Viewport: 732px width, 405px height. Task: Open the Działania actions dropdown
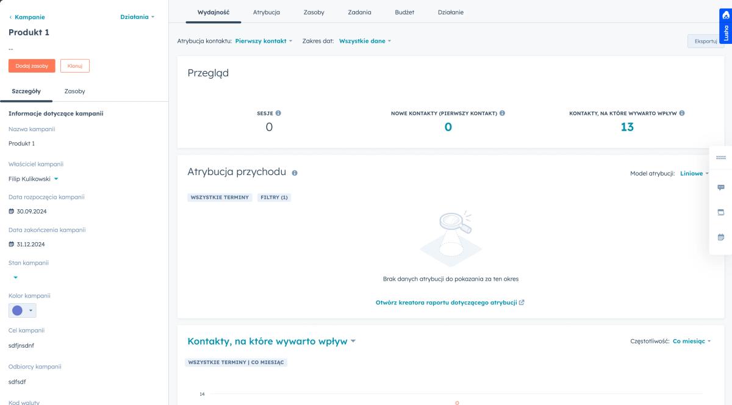[137, 17]
